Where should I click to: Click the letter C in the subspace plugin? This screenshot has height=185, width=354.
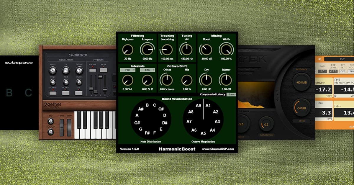click(x=28, y=93)
